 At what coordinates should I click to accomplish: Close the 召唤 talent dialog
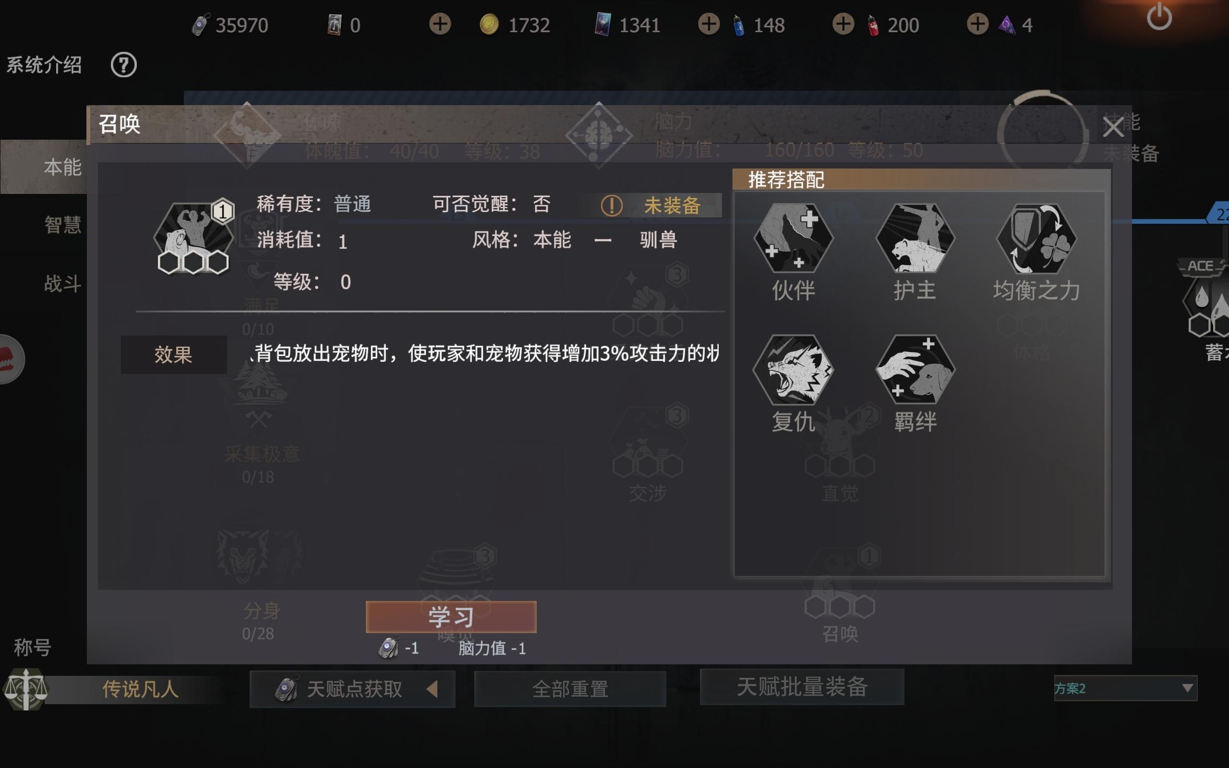click(x=1113, y=126)
